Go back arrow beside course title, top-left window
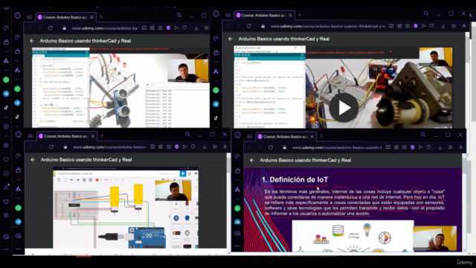Image resolution: width=476 pixels, height=268 pixels. click(x=32, y=40)
